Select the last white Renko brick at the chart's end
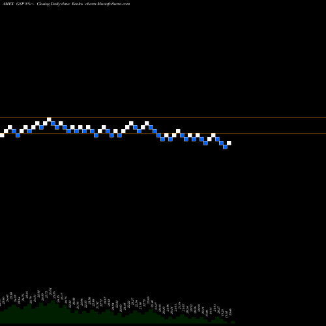 (x=229, y=143)
